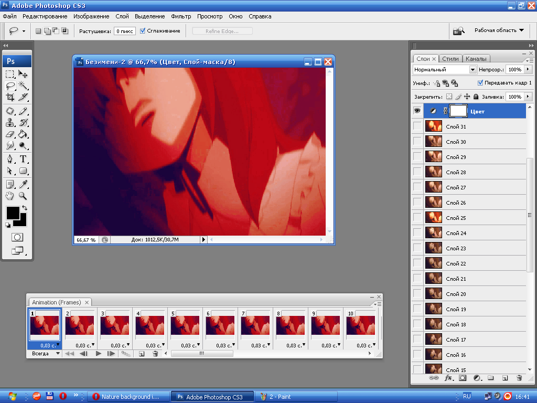Show layer Слой 24

click(417, 232)
